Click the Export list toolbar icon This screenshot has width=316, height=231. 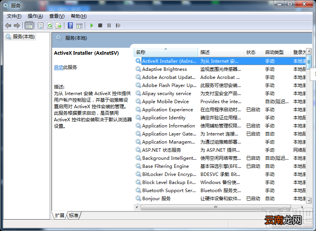point(59,25)
